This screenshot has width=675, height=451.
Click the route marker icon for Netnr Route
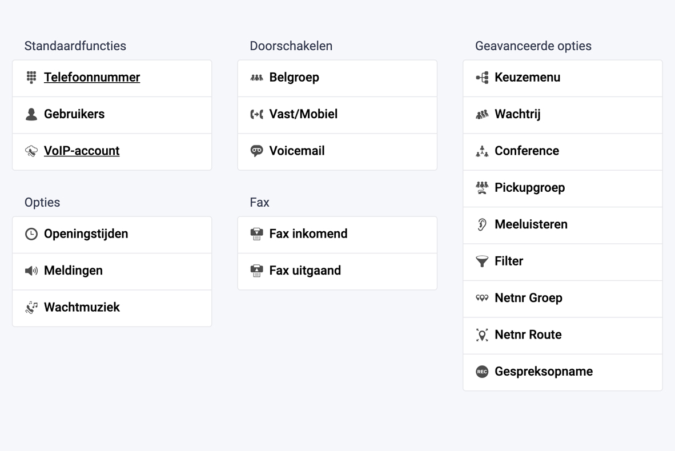481,335
